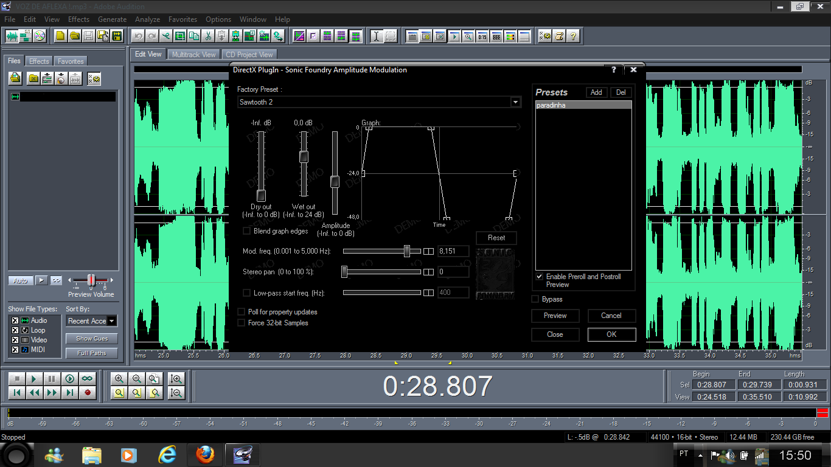Viewport: 831px width, 467px height.
Task: Pause playback with the transport Pause button
Action: (x=52, y=379)
